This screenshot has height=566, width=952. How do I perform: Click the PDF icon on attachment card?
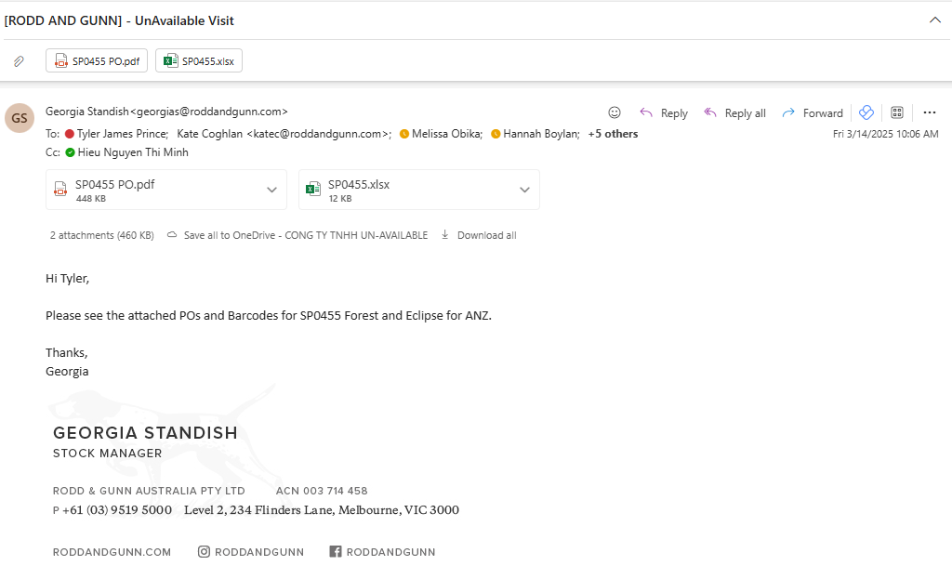click(x=60, y=190)
